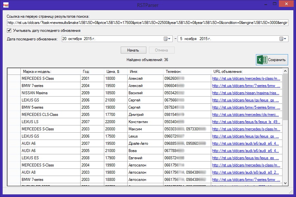Select the row header of BMW 7-series 2004
The height and width of the screenshot is (197, 296).
tap(13, 86)
